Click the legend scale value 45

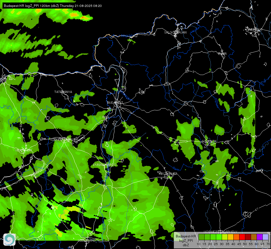click(x=239, y=244)
